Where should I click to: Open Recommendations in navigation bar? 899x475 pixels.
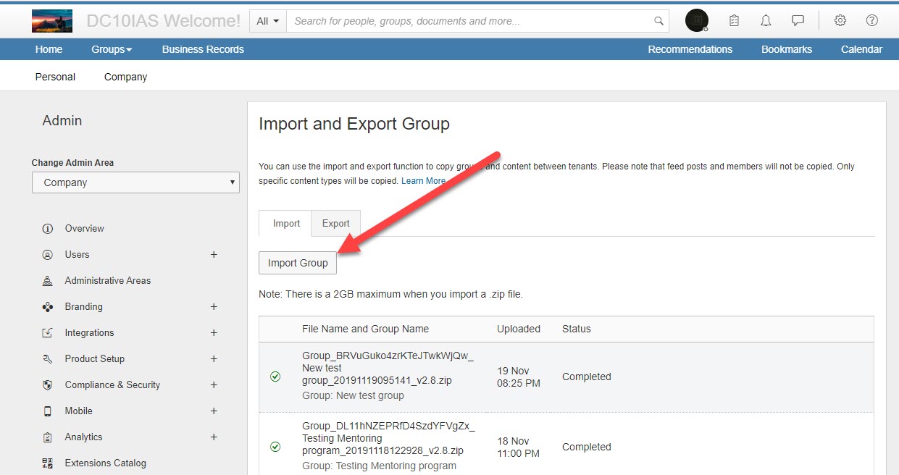pos(690,49)
